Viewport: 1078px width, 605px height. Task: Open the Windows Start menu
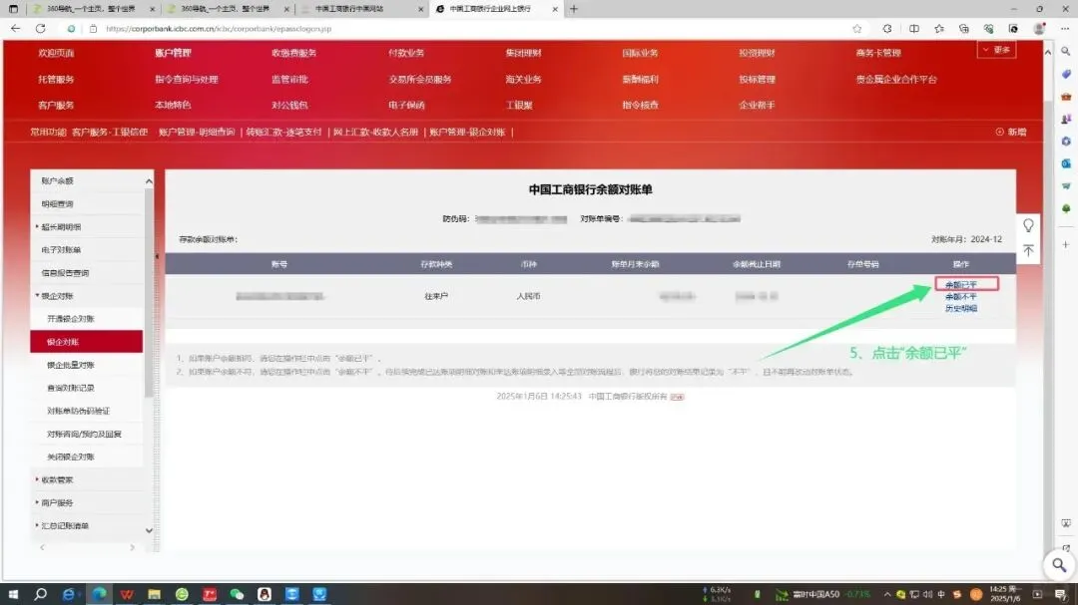click(x=12, y=594)
